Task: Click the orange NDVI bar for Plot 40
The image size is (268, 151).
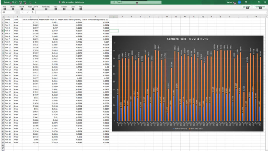Action: [x=244, y=106]
